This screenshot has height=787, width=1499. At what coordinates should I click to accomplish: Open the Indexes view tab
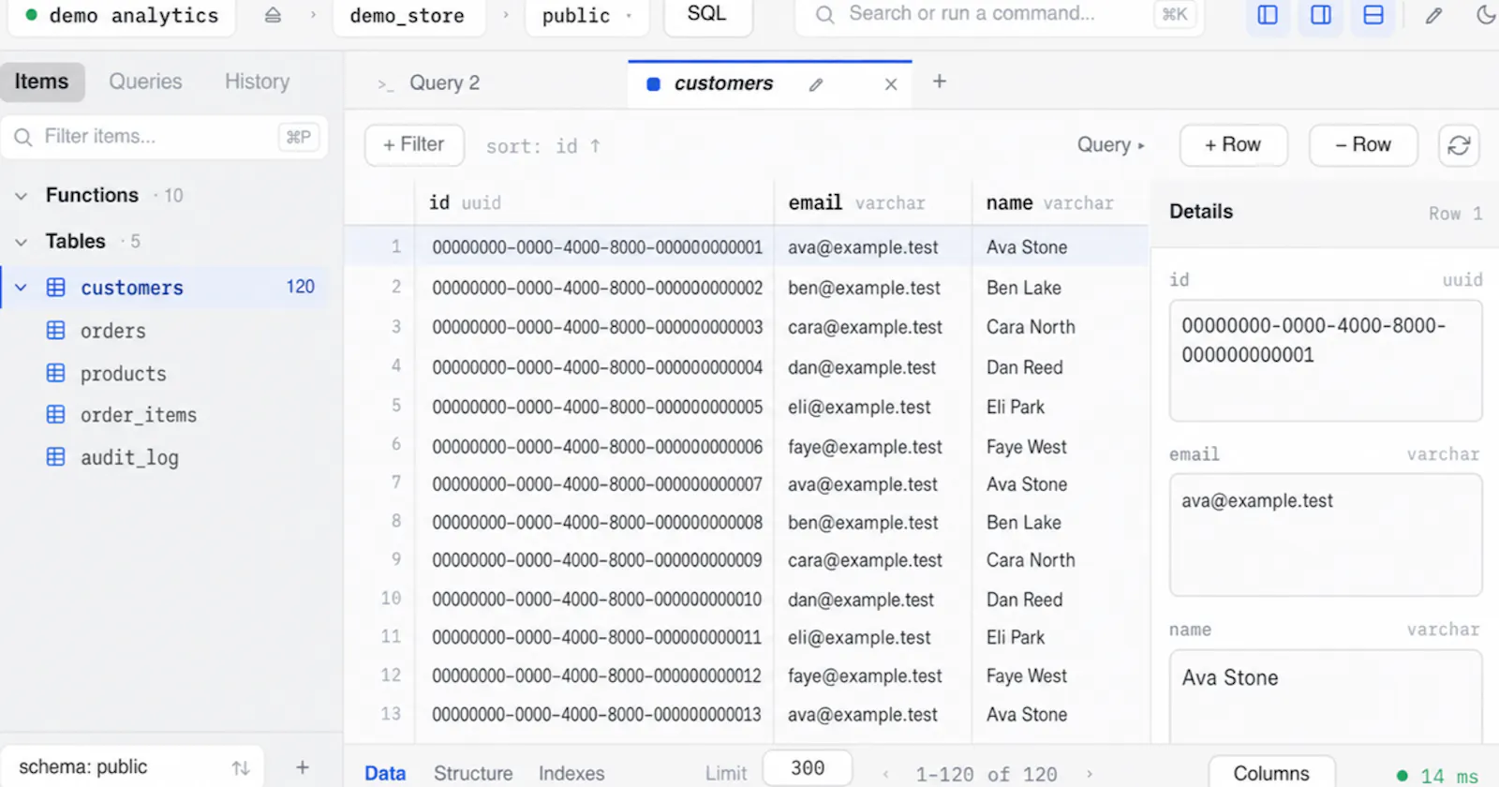pos(571,773)
